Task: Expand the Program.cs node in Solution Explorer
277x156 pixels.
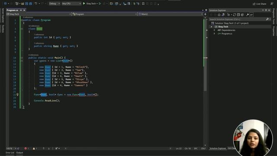Action: (x=215, y=34)
